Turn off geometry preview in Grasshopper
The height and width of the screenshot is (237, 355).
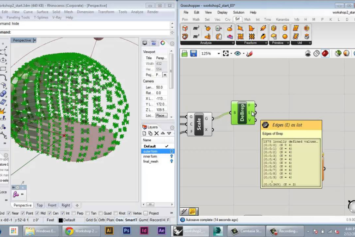coord(308,54)
